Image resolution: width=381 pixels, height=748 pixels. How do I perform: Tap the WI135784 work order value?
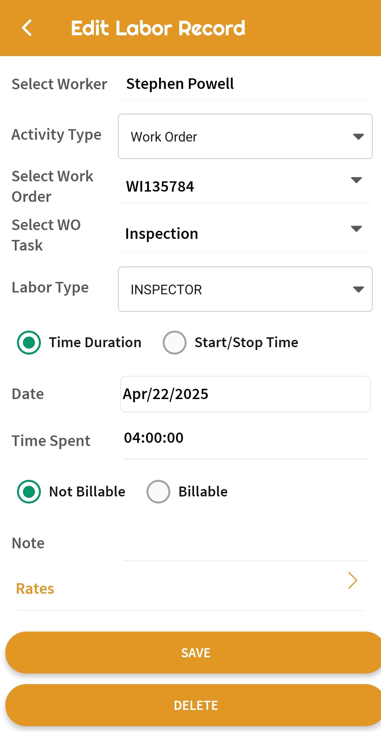[x=160, y=187]
